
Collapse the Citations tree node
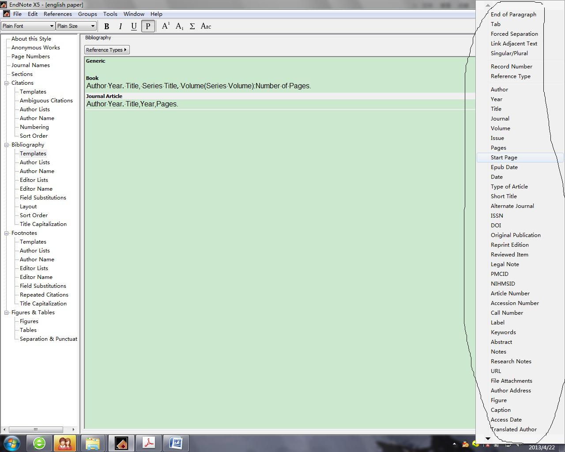pos(7,83)
